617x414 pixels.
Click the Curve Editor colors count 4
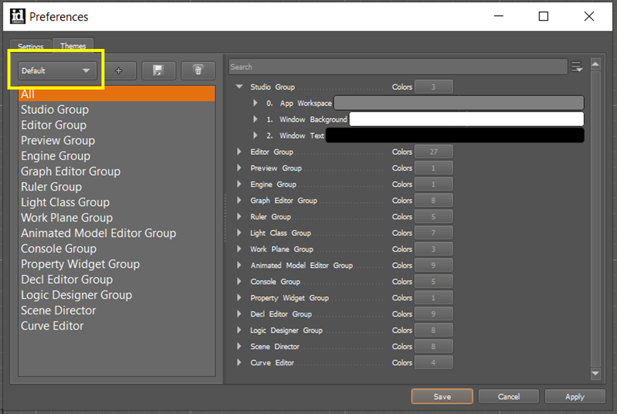click(x=433, y=363)
